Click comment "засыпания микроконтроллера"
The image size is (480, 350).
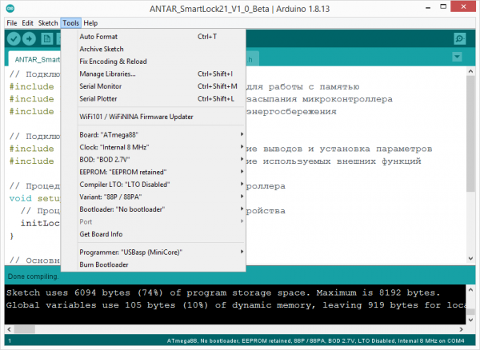click(319, 99)
